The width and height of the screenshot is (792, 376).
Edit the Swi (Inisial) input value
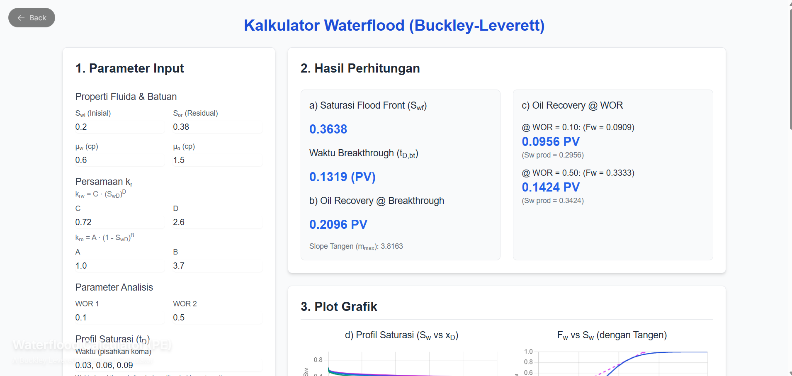(120, 127)
